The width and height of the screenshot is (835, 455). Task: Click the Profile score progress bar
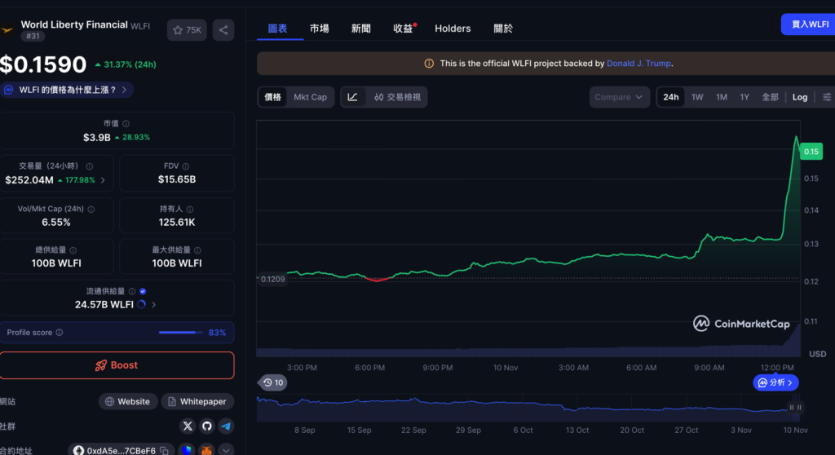(x=181, y=333)
